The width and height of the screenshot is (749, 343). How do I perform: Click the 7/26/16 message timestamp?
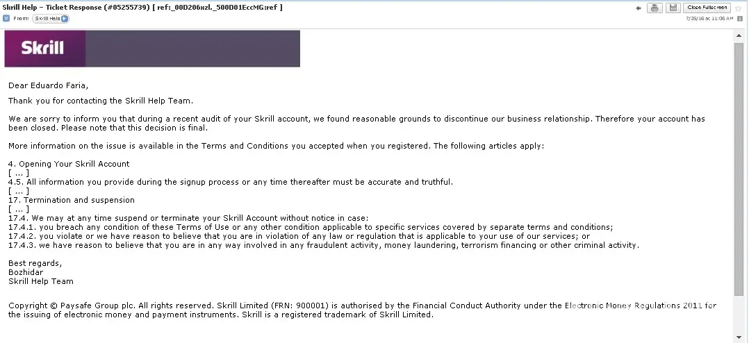click(x=709, y=19)
